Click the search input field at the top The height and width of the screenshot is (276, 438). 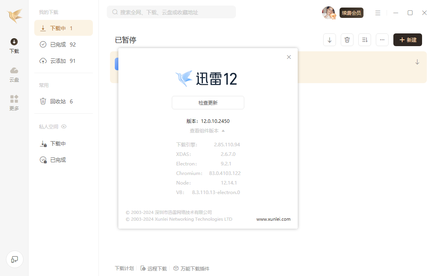tap(171, 12)
